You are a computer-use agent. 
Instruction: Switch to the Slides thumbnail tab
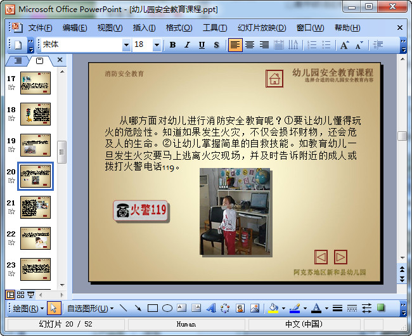(40, 61)
